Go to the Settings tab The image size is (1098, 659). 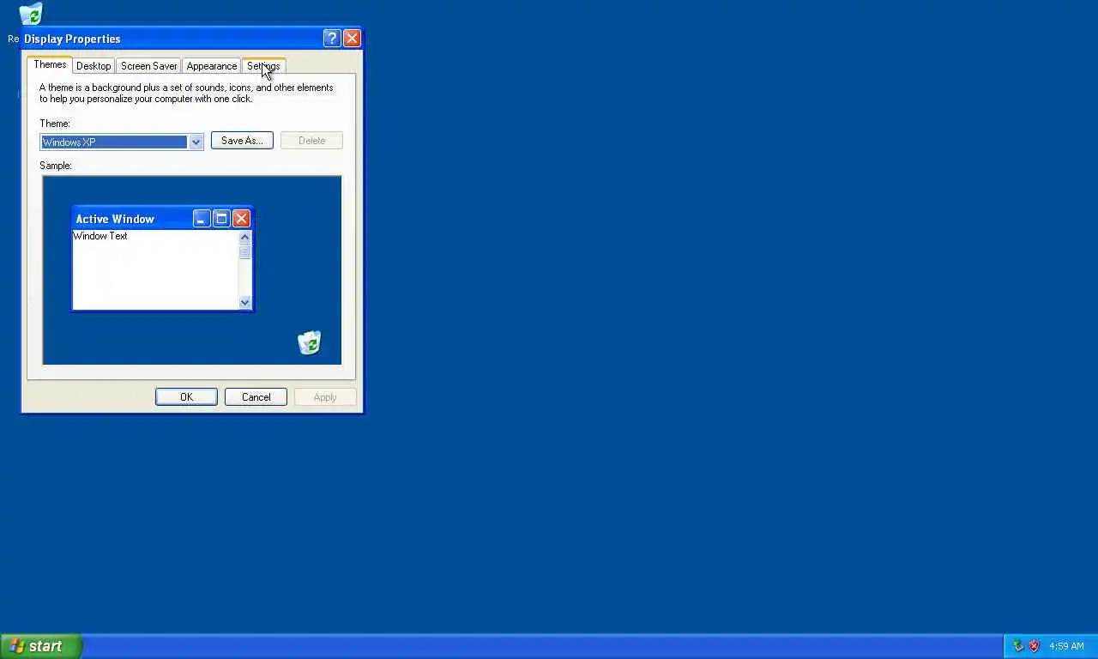(263, 66)
